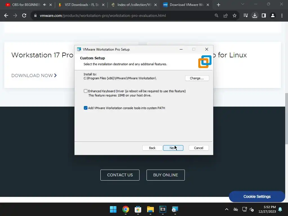288x216 pixels.
Task: Close the VMware Setup dialog window
Action: [x=207, y=49]
